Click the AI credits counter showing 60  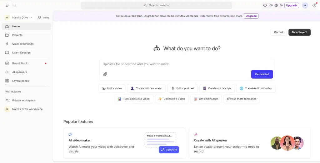coord(278,5)
